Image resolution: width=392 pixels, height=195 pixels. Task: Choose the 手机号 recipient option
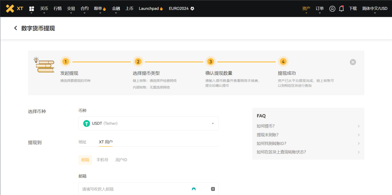pyautogui.click(x=102, y=160)
